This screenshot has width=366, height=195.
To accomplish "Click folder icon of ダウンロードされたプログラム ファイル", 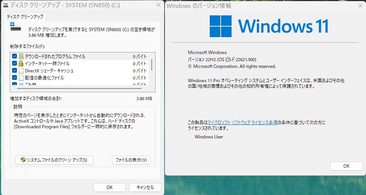I will 21,56.
